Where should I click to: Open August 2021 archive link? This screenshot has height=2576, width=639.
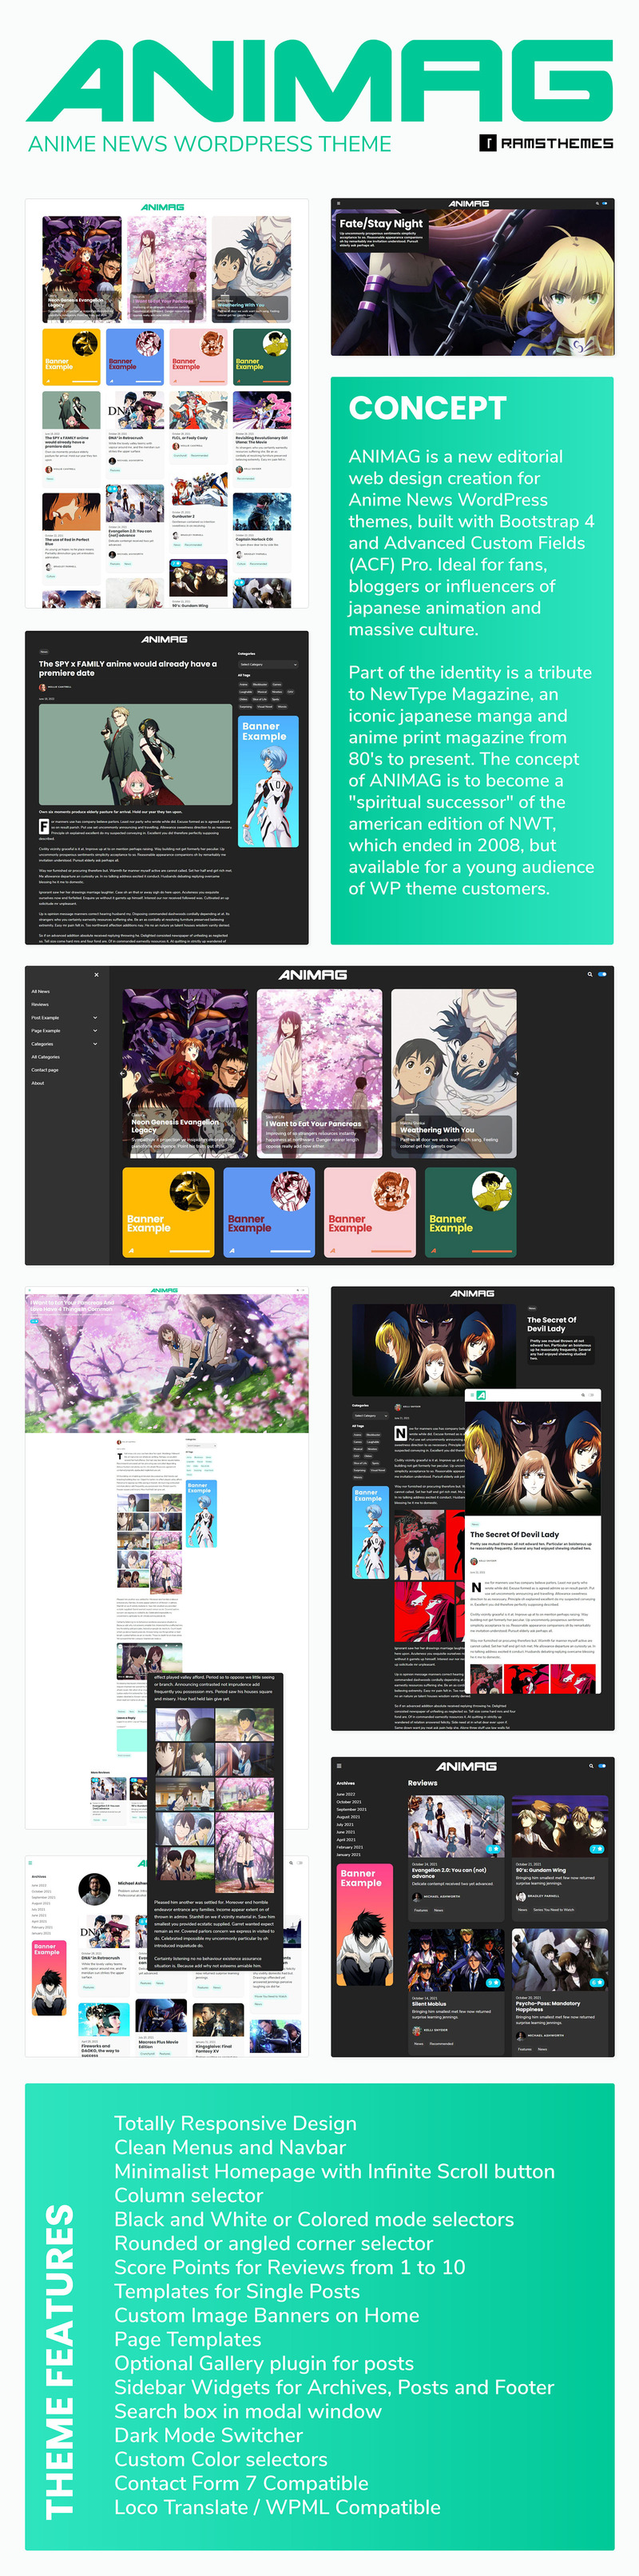pos(348,1816)
